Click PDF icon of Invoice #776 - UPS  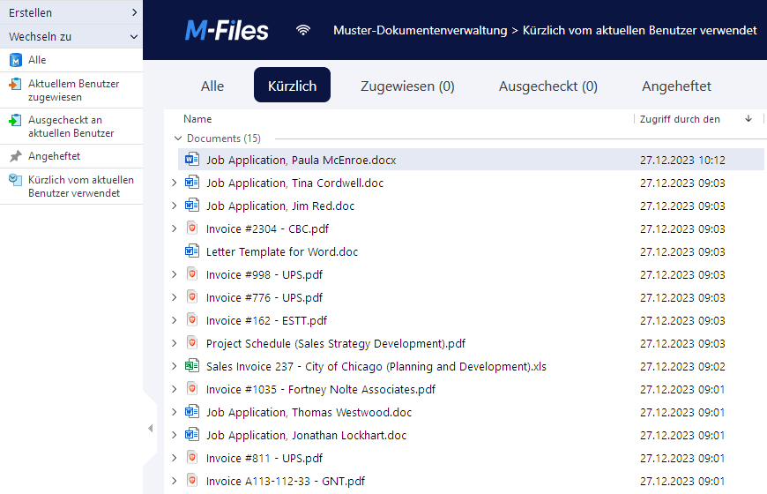coord(192,297)
